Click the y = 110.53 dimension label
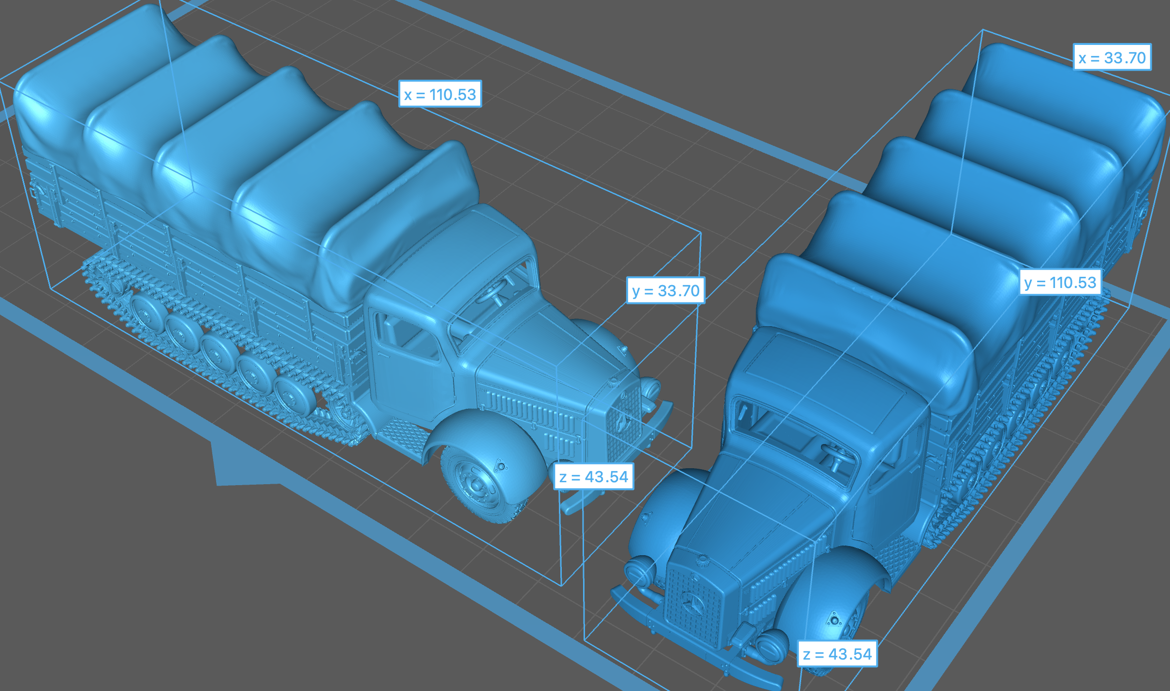This screenshot has height=691, width=1170. [1060, 282]
